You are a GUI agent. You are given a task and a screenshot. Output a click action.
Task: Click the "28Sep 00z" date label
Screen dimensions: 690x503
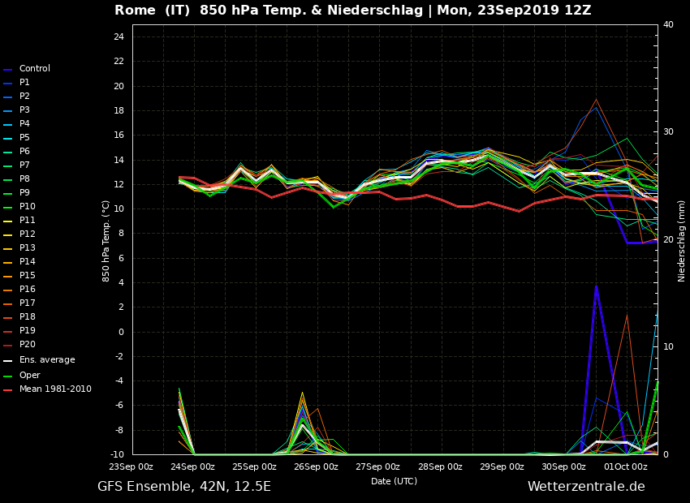tap(440, 467)
